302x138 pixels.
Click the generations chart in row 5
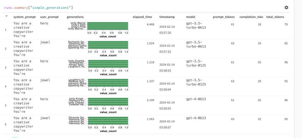pyautogui.click(x=108, y=102)
